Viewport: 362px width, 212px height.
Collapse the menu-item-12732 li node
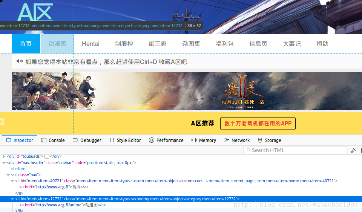click(x=12, y=199)
